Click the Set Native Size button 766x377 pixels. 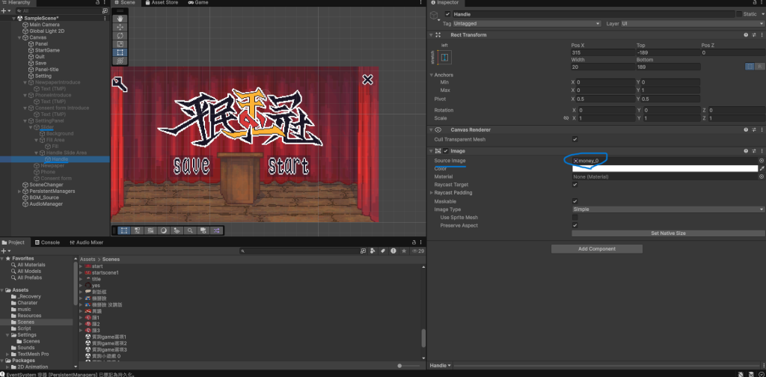[x=668, y=233]
